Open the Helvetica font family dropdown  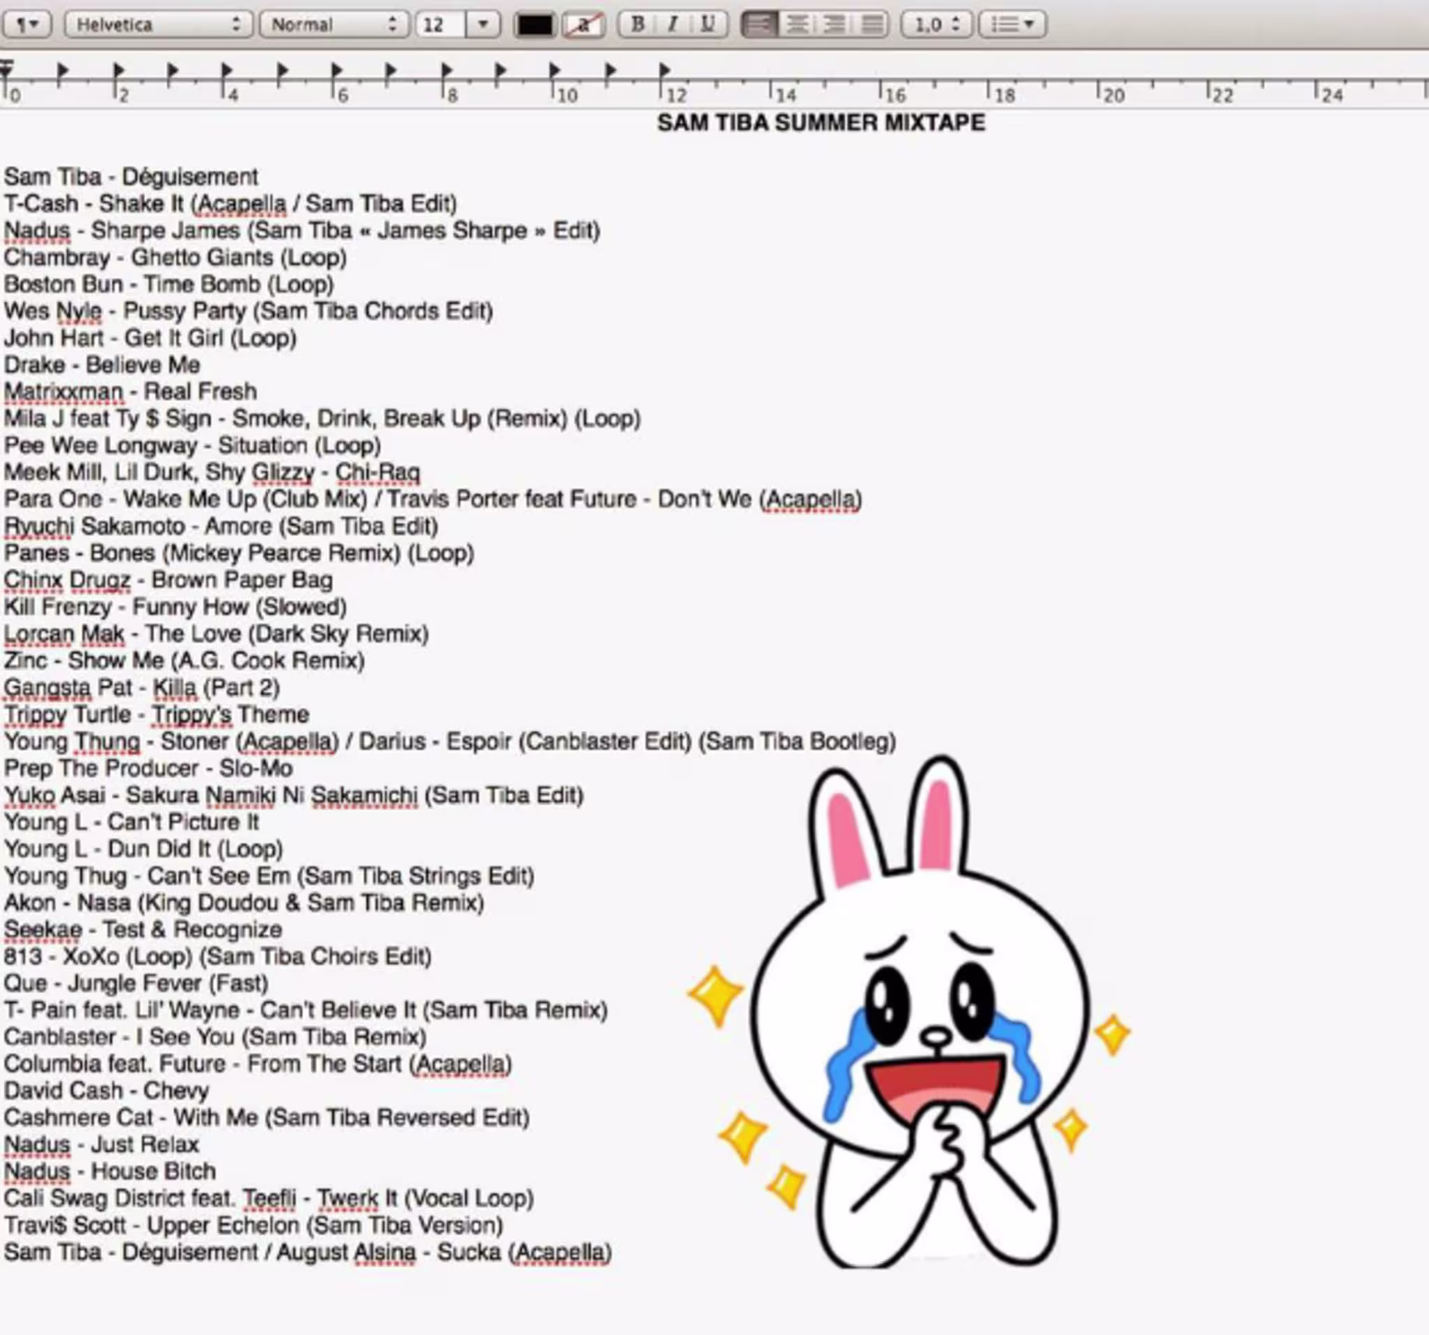(x=158, y=24)
